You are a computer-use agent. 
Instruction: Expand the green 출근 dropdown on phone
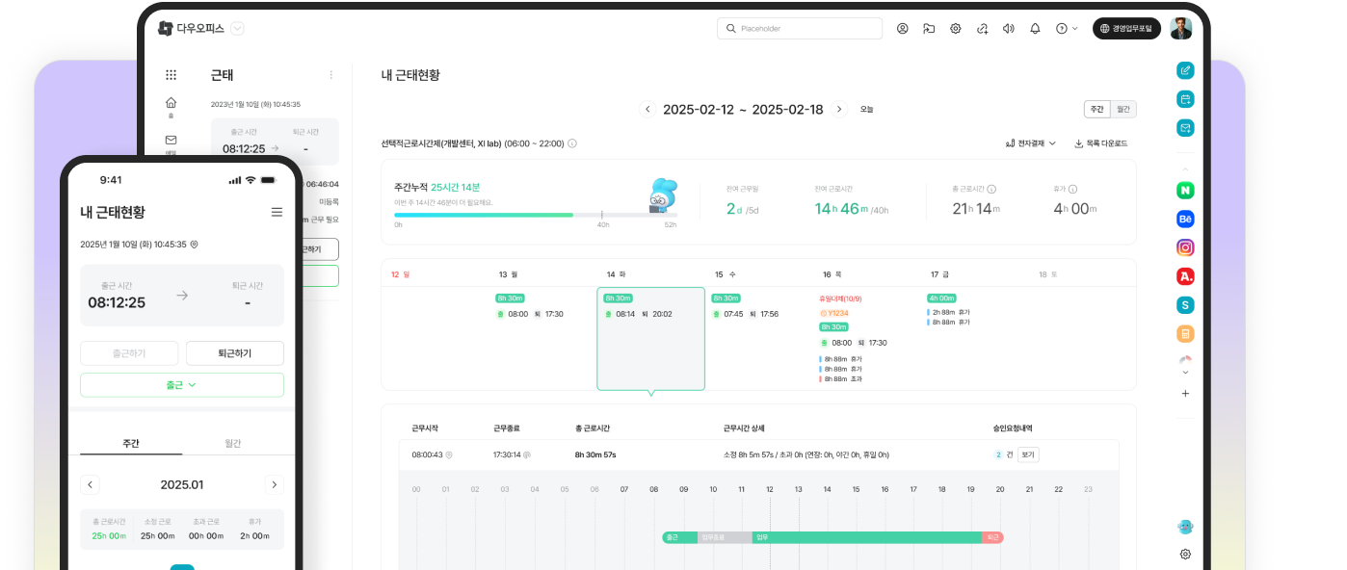tap(182, 385)
